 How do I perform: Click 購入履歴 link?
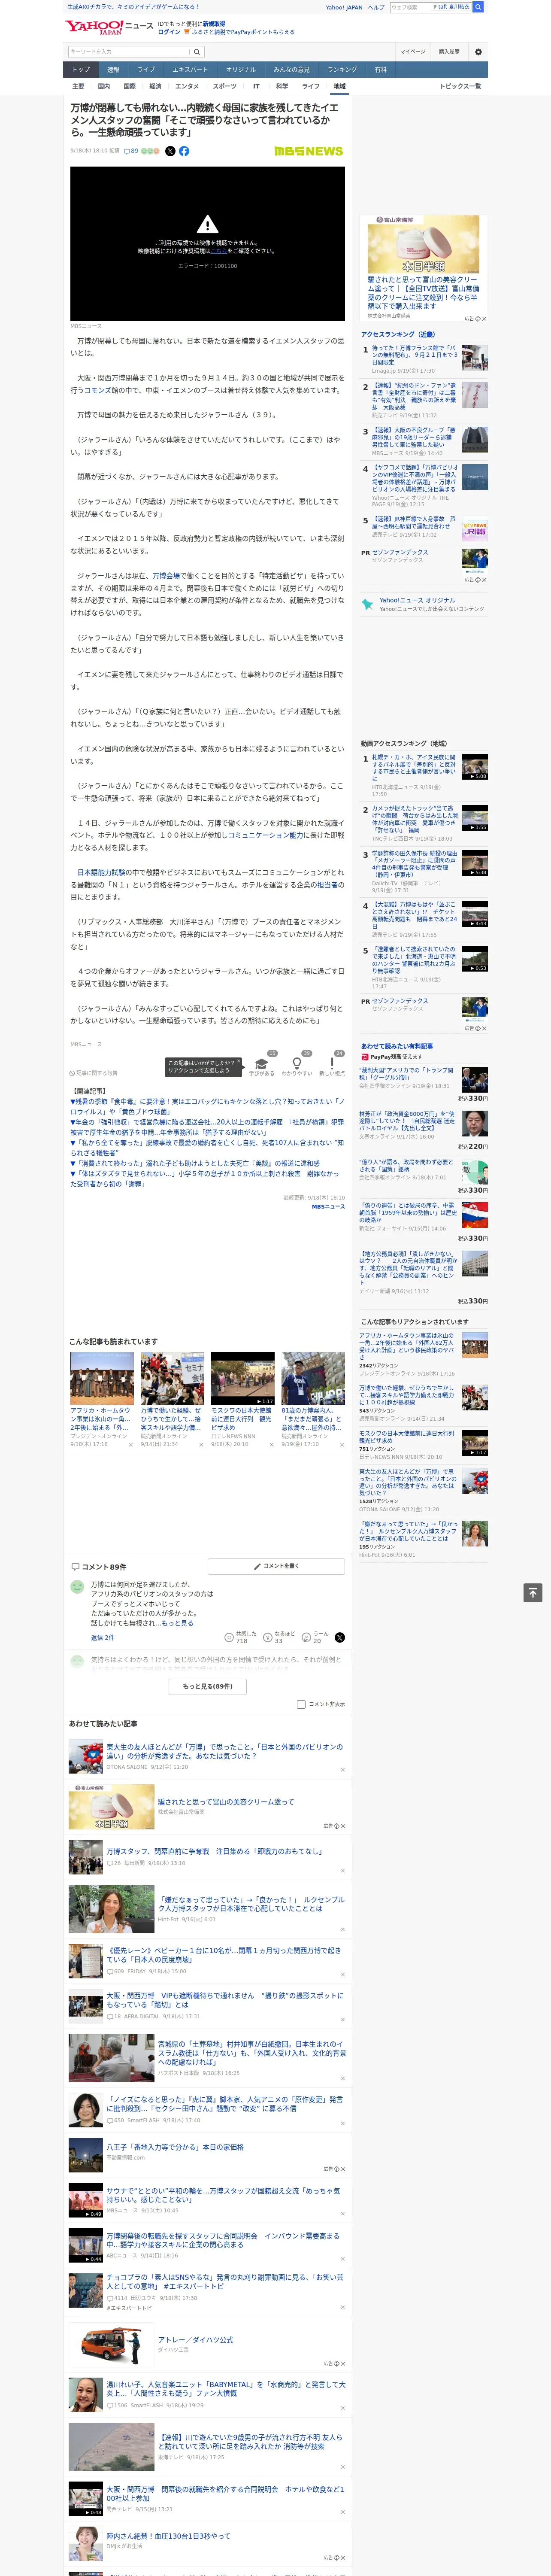pos(449,51)
